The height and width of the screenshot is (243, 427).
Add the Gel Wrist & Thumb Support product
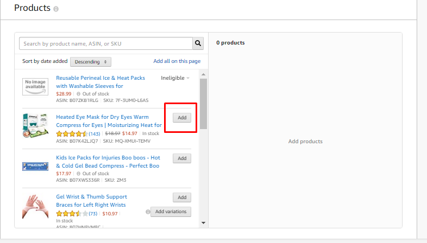[182, 197]
